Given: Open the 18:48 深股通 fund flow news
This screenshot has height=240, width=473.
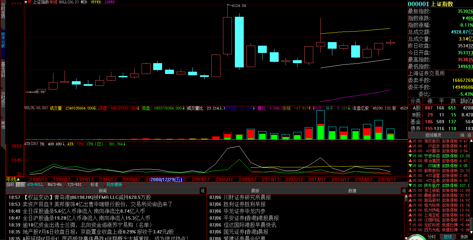Looking at the screenshot, I should 76,211.
